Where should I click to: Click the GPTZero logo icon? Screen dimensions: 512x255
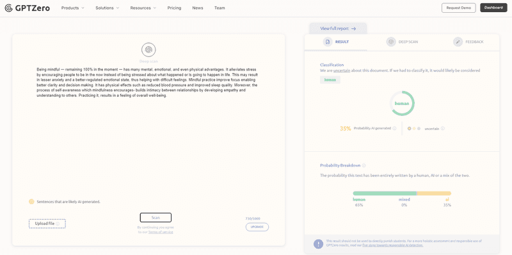[8, 8]
